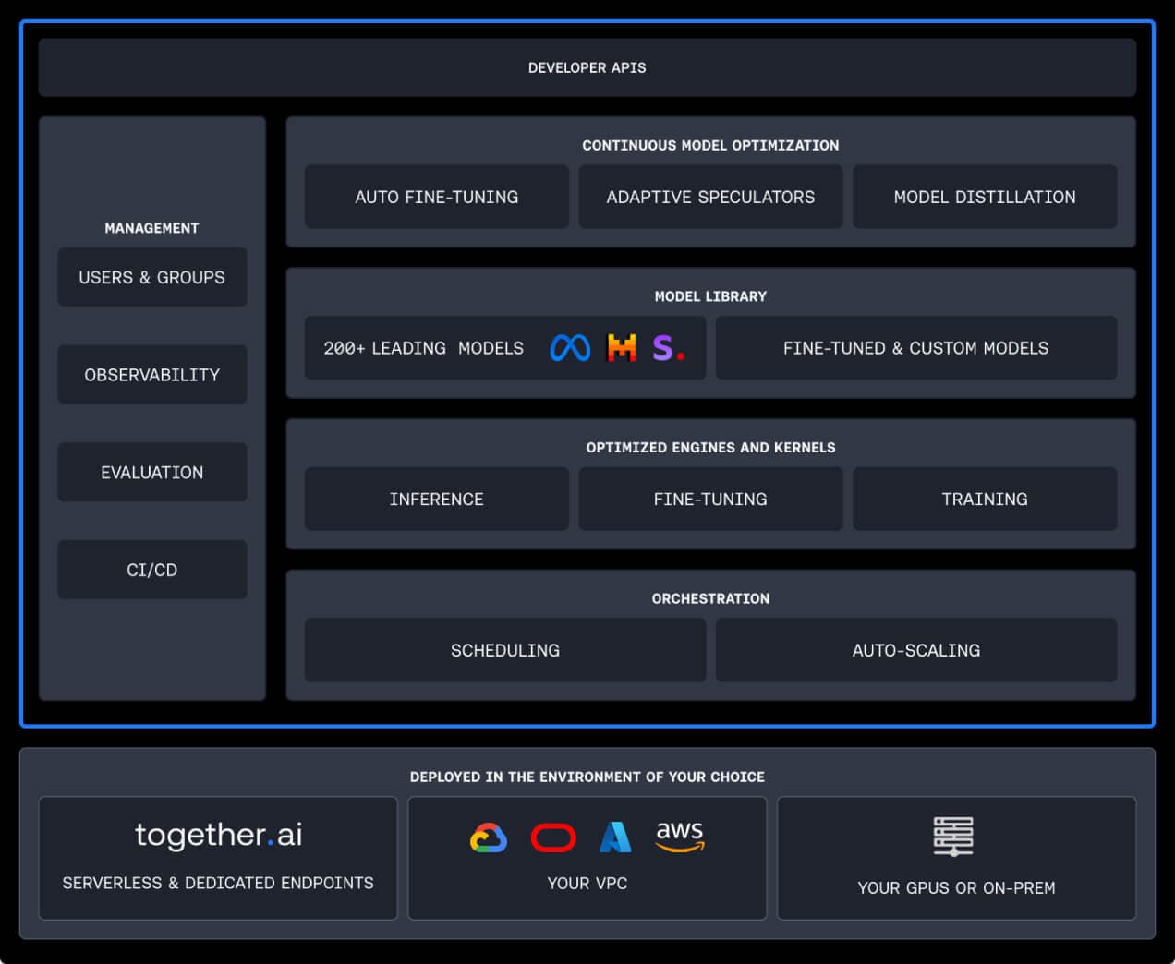Select the CI/CD menu entry

pos(151,569)
